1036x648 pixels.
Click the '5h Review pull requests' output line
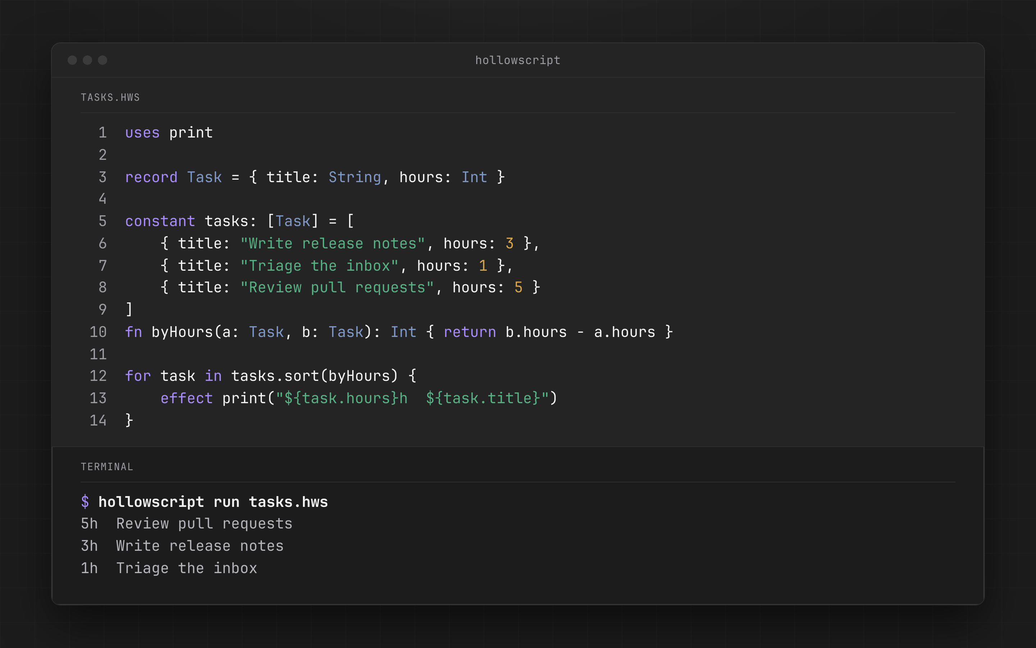pos(187,524)
